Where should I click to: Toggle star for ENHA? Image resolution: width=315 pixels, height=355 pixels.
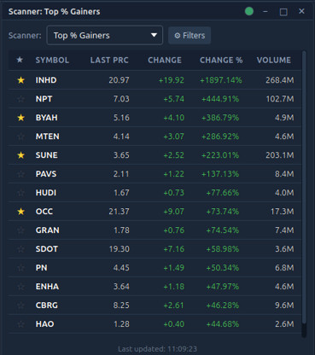20,287
